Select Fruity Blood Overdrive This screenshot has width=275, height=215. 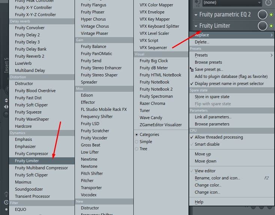pyautogui.click(x=42, y=91)
